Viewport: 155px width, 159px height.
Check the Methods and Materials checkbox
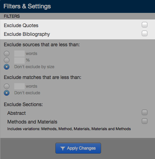(145, 121)
